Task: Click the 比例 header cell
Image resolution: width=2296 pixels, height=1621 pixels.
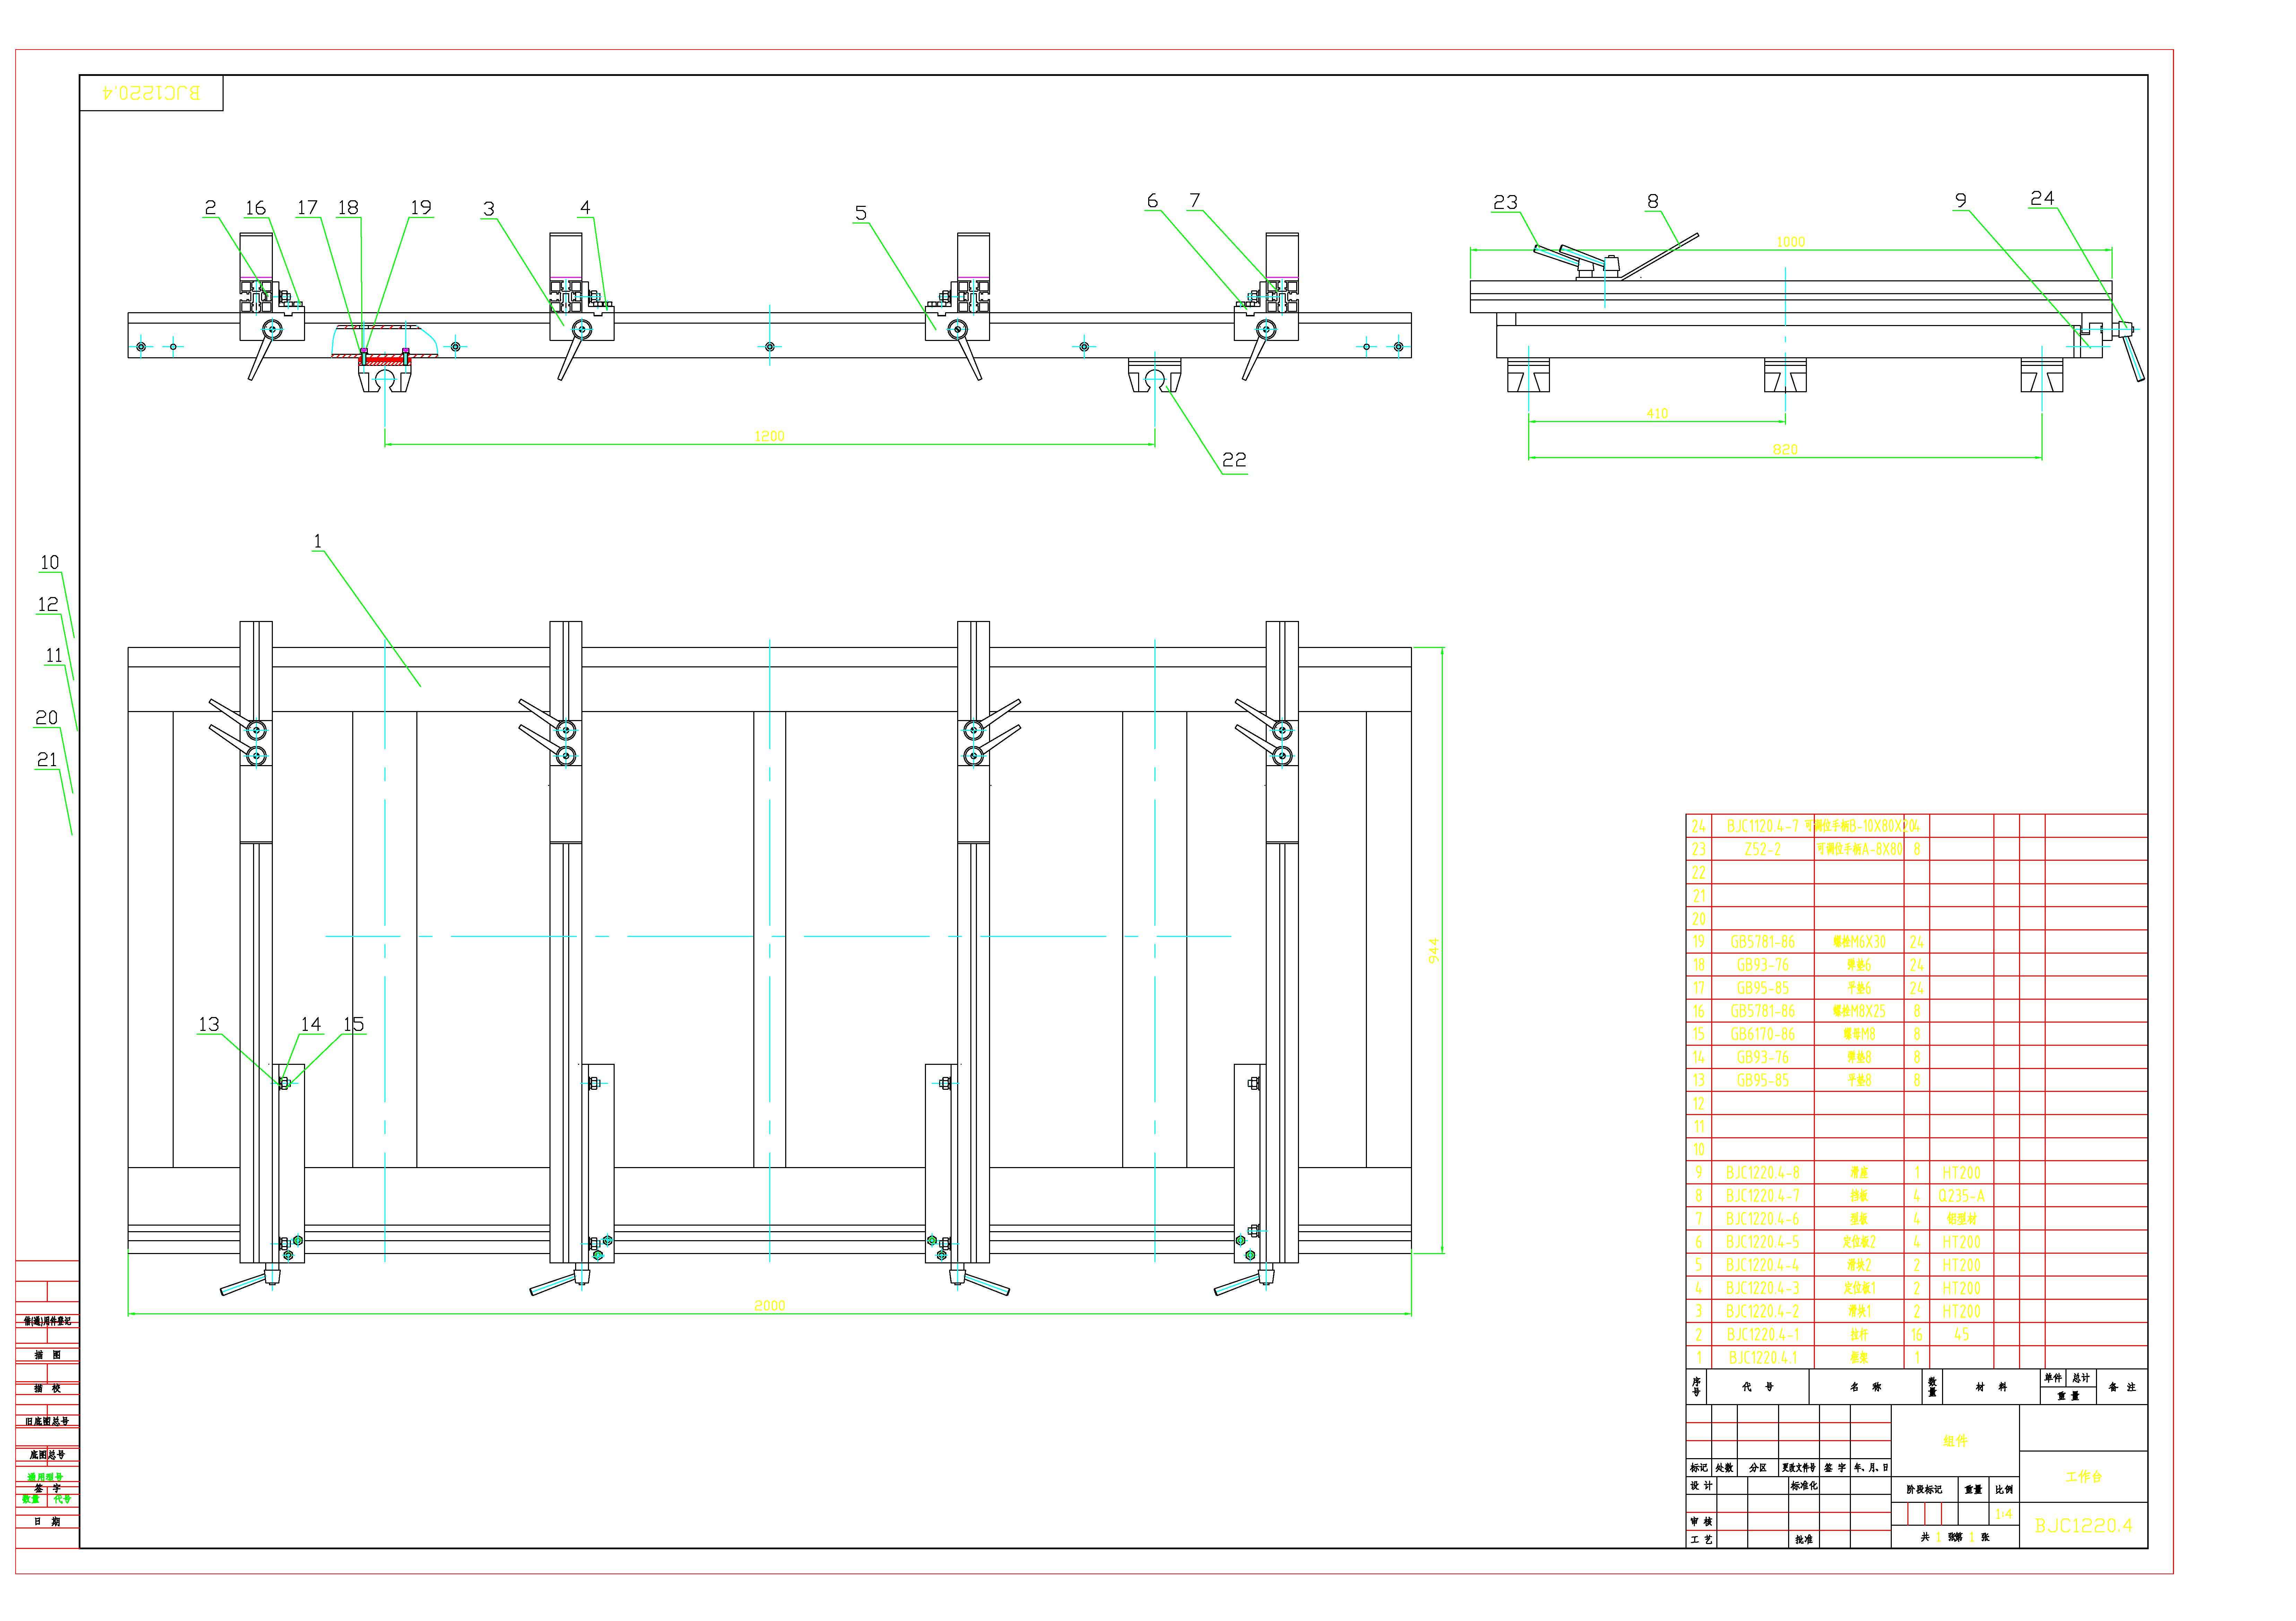Action: pyautogui.click(x=2004, y=1489)
